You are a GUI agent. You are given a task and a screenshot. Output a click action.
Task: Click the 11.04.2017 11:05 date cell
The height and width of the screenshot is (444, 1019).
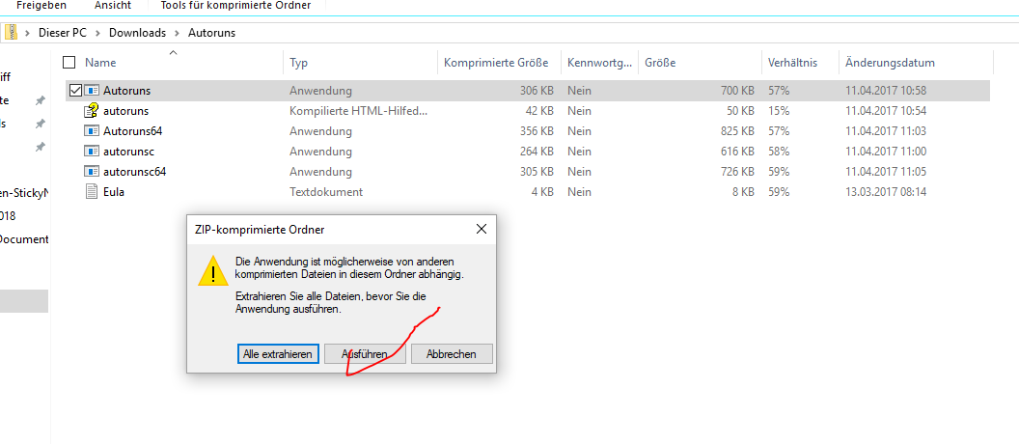click(886, 172)
